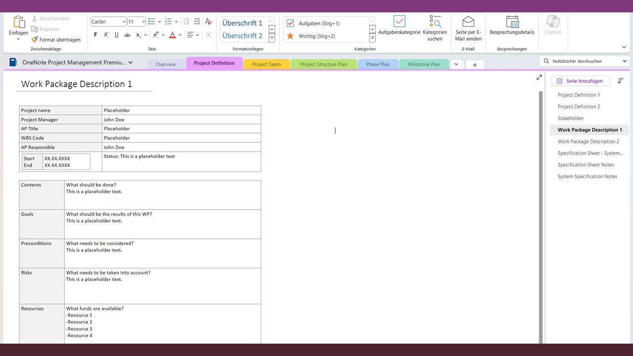The image size is (633, 356).
Task: Click the numbered list icon
Action: (169, 22)
